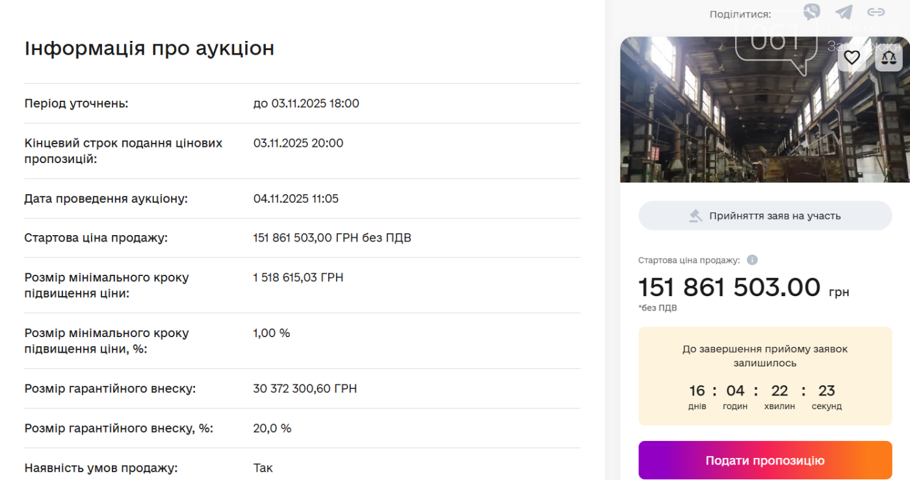The image size is (910, 480).
Task: Click bid deadline value 03.11.2025 20:00
Action: tap(298, 143)
